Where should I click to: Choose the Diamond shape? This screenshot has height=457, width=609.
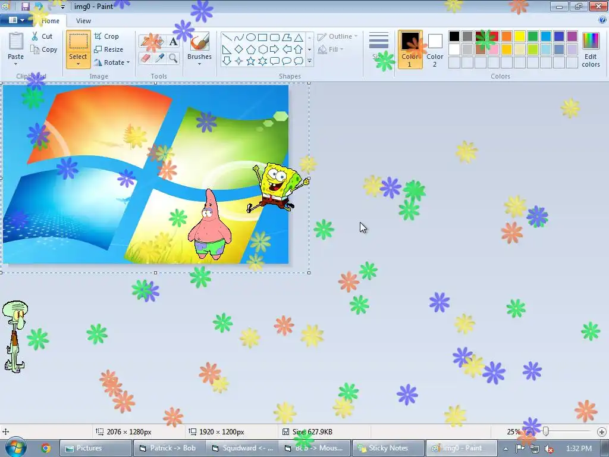pos(239,49)
